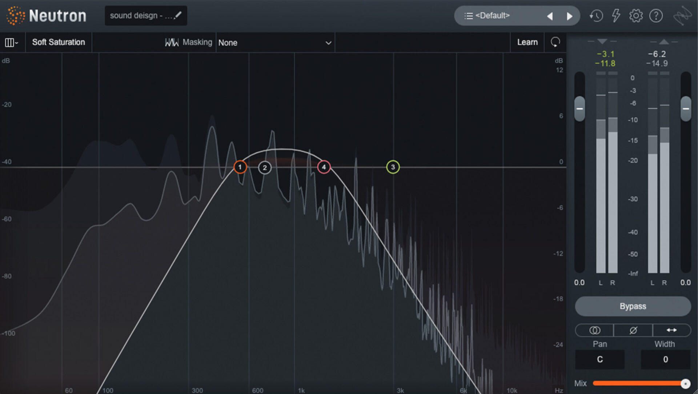Image resolution: width=698 pixels, height=394 pixels.
Task: Rename the preset using the pencil icon
Action: (x=178, y=15)
